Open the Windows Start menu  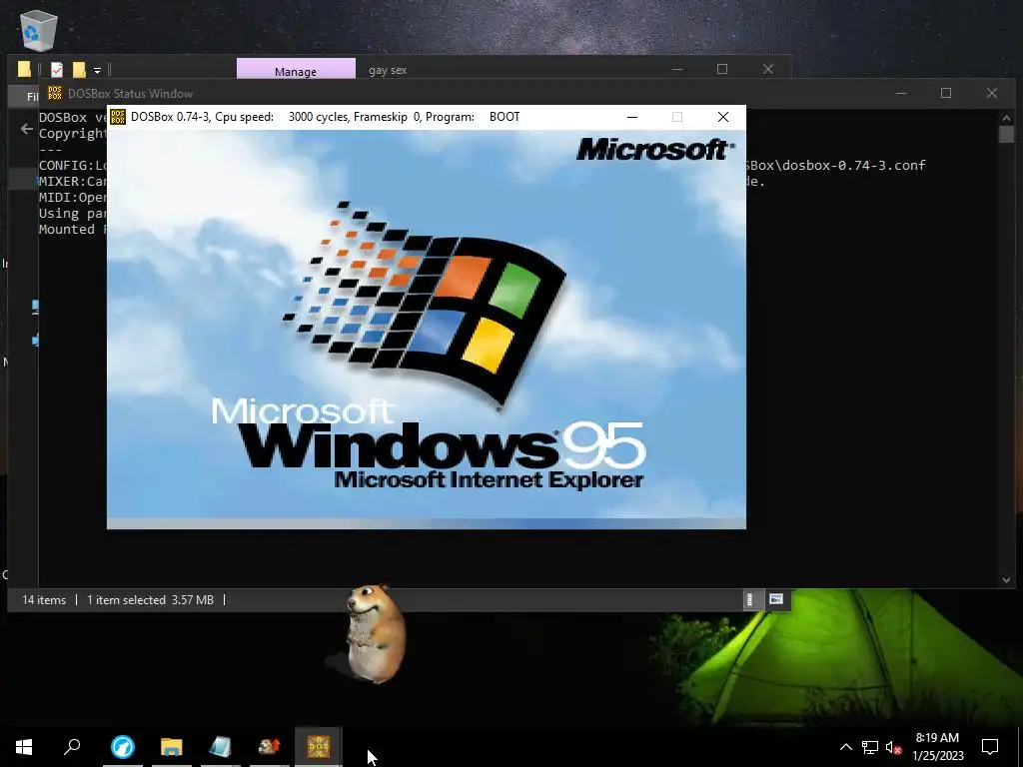click(24, 746)
